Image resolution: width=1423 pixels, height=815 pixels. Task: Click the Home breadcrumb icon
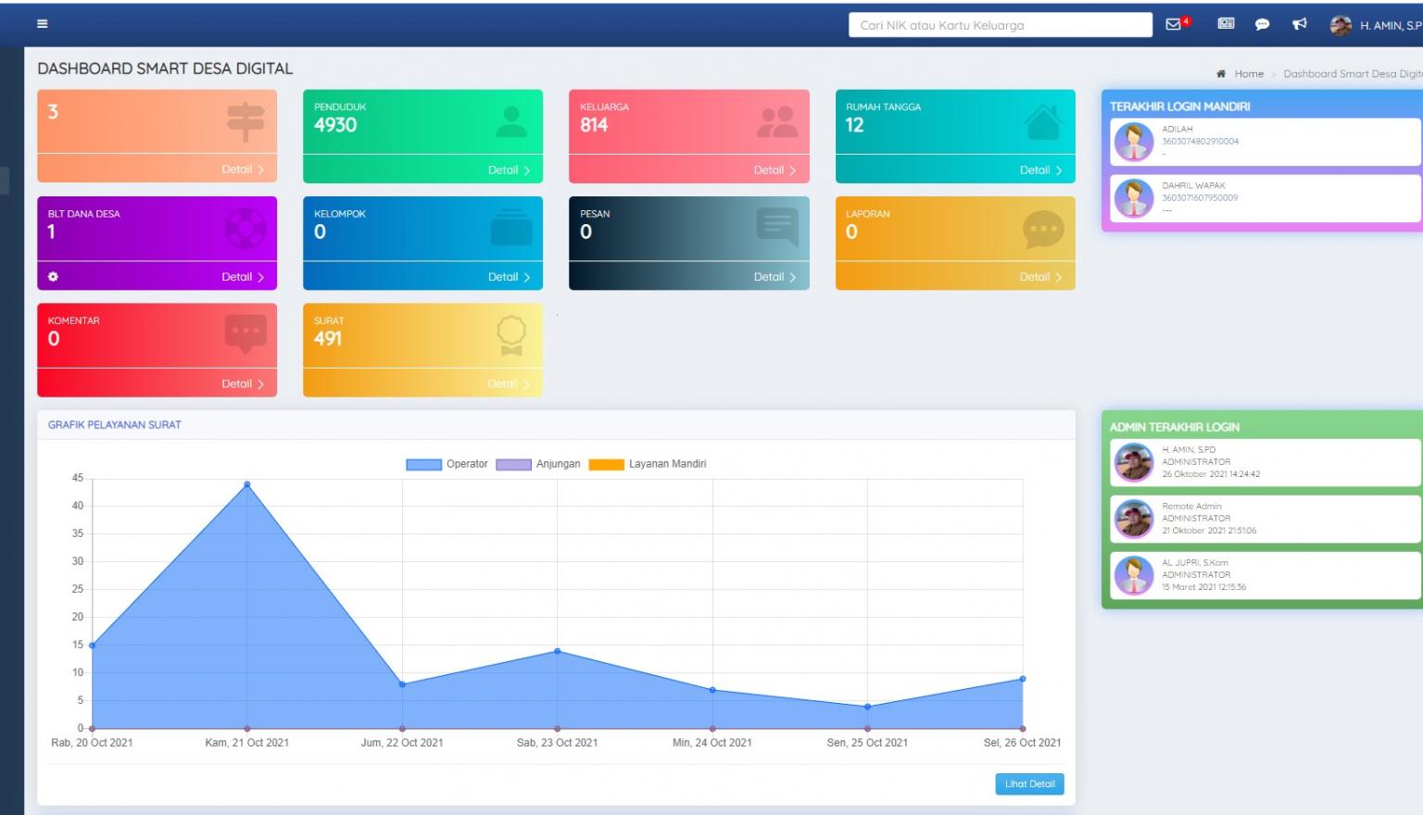tap(1221, 74)
